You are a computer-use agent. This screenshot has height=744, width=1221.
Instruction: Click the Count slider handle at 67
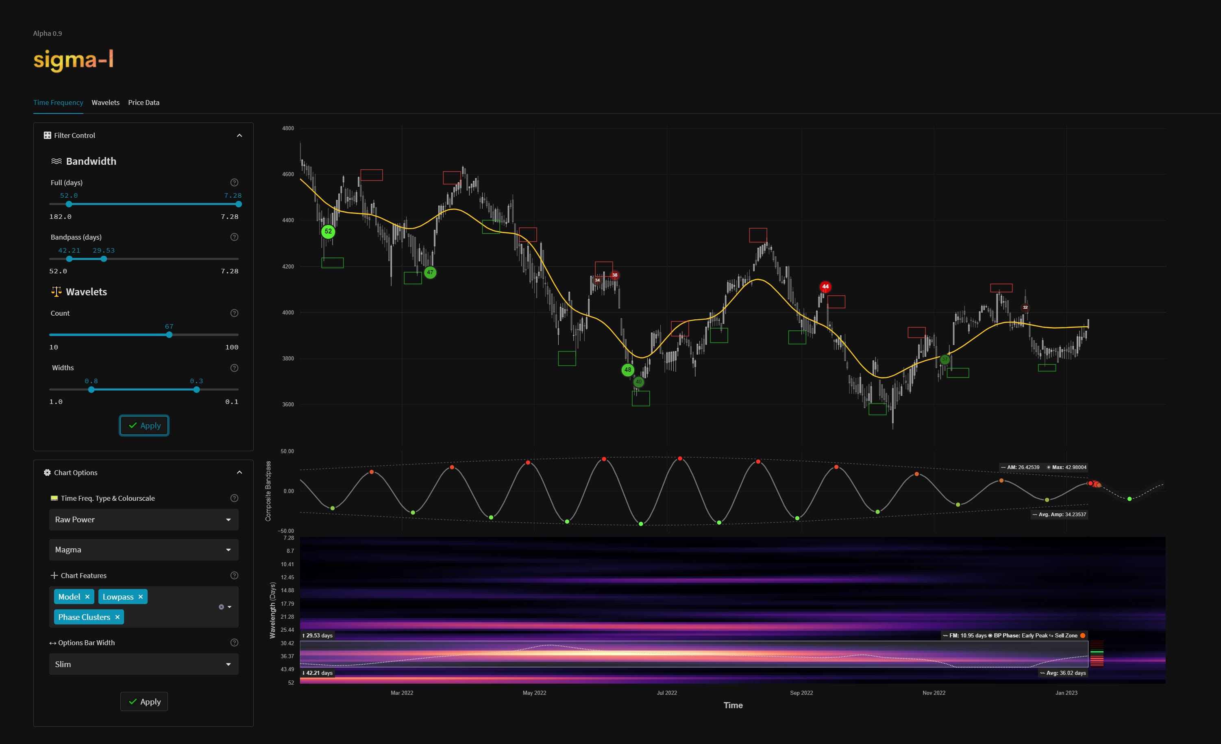coord(169,335)
